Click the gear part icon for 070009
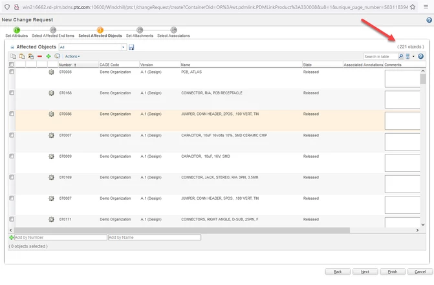 pyautogui.click(x=51, y=156)
